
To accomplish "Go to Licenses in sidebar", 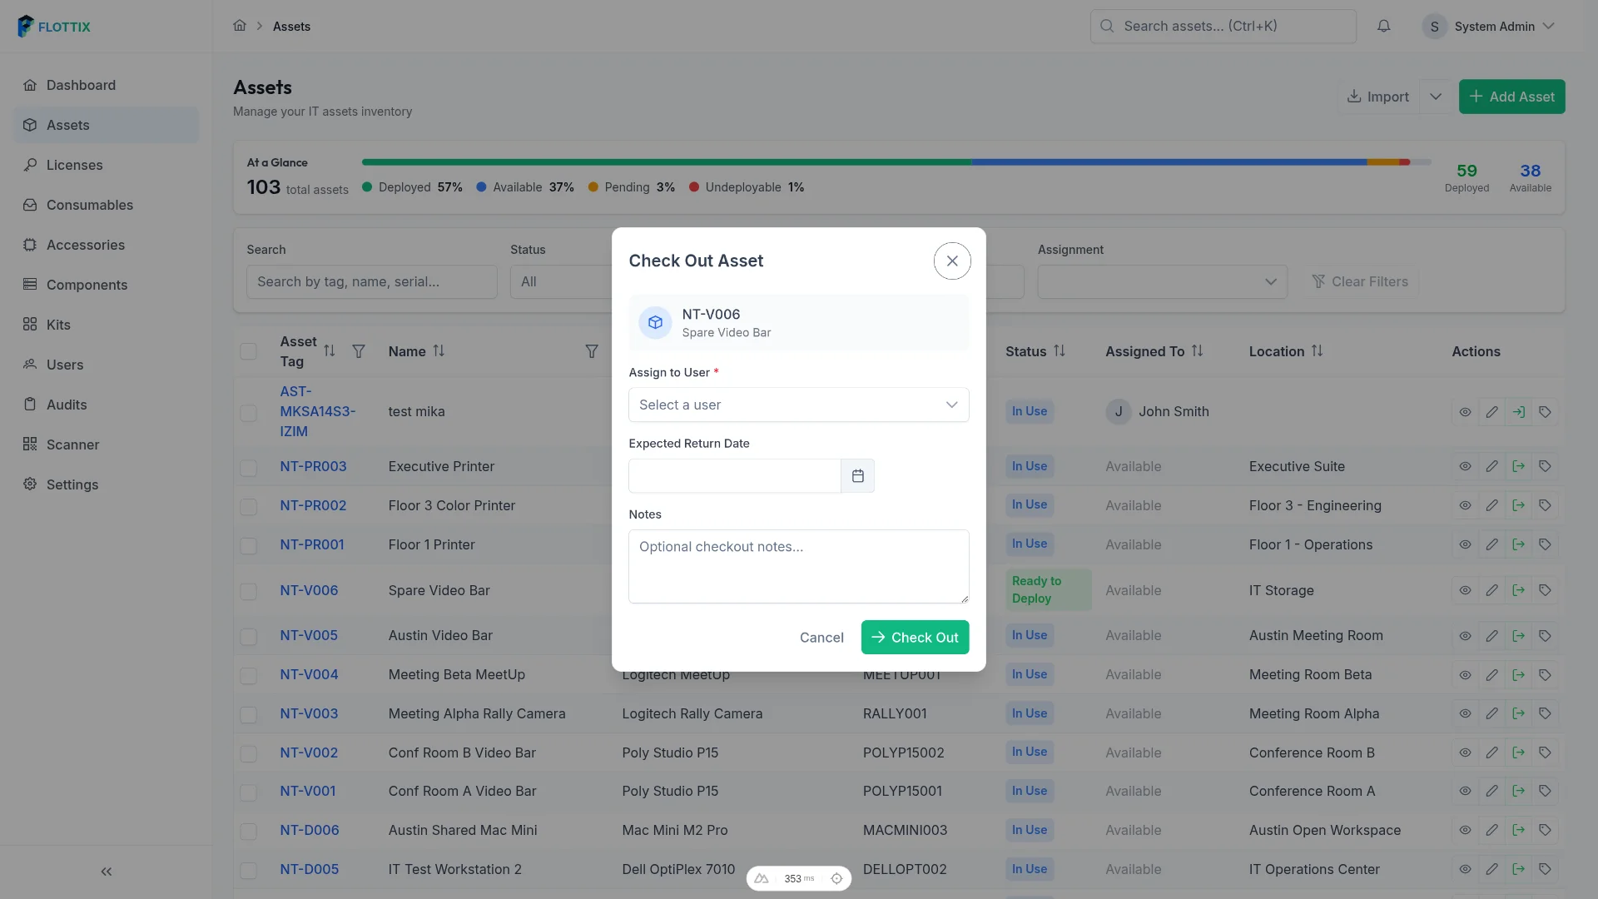I will click(75, 165).
